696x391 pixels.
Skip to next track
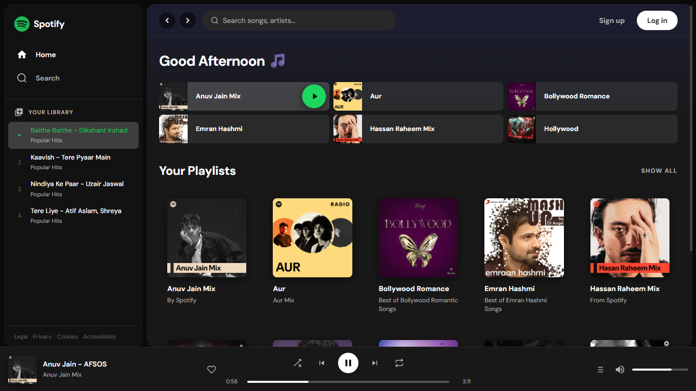(x=375, y=363)
